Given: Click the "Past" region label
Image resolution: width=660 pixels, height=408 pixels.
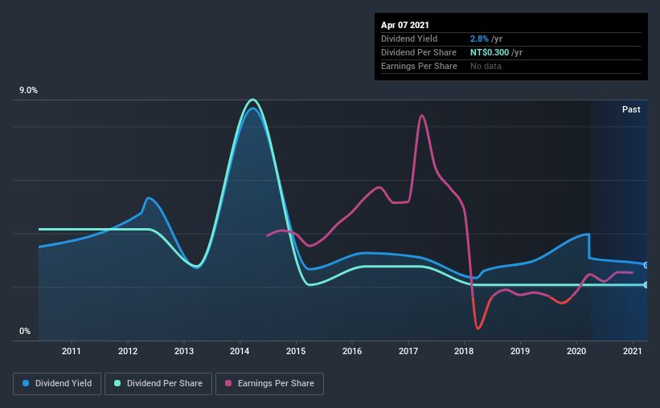Looking at the screenshot, I should tap(631, 109).
